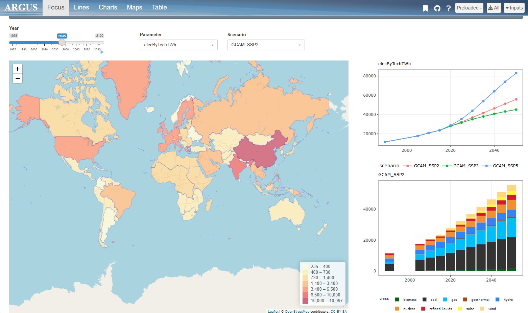Image resolution: width=528 pixels, height=313 pixels.
Task: Click the bookmark icon in header
Action: (425, 8)
